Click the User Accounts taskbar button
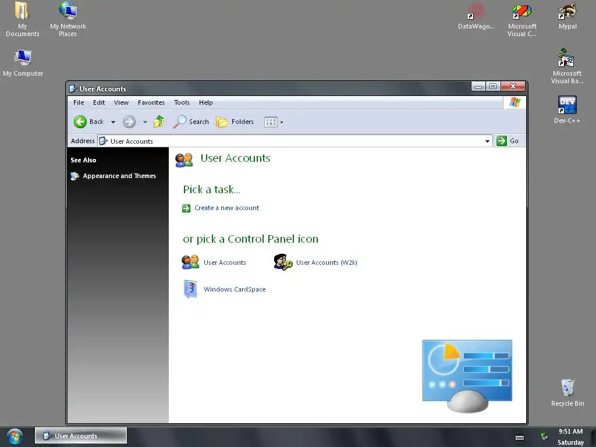 tap(81, 435)
